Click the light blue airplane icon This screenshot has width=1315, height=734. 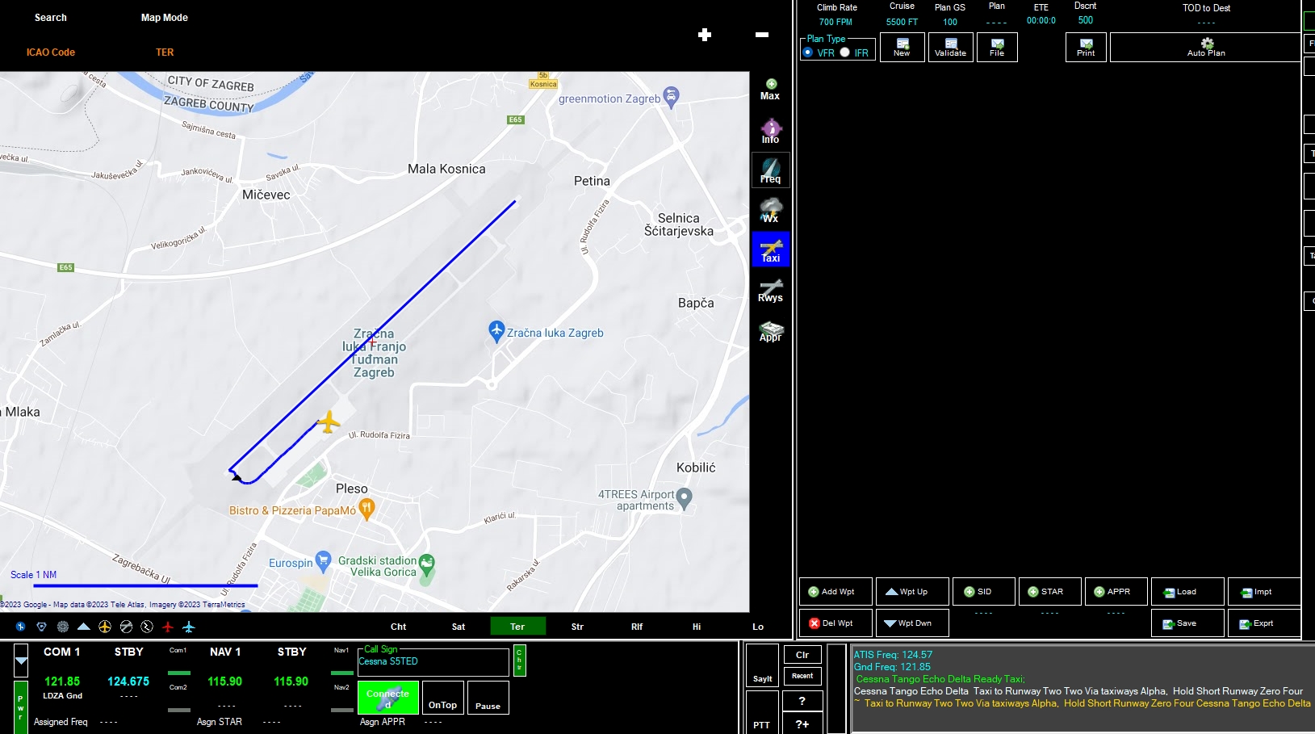(189, 627)
